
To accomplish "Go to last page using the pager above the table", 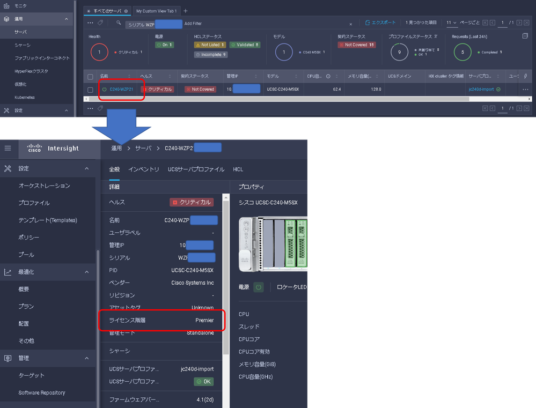I will click(526, 23).
